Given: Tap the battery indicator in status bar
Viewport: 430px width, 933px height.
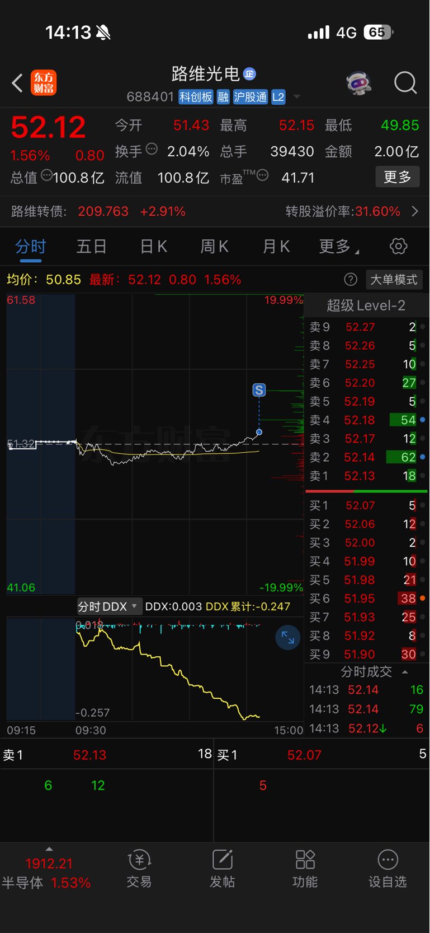Looking at the screenshot, I should 379,33.
